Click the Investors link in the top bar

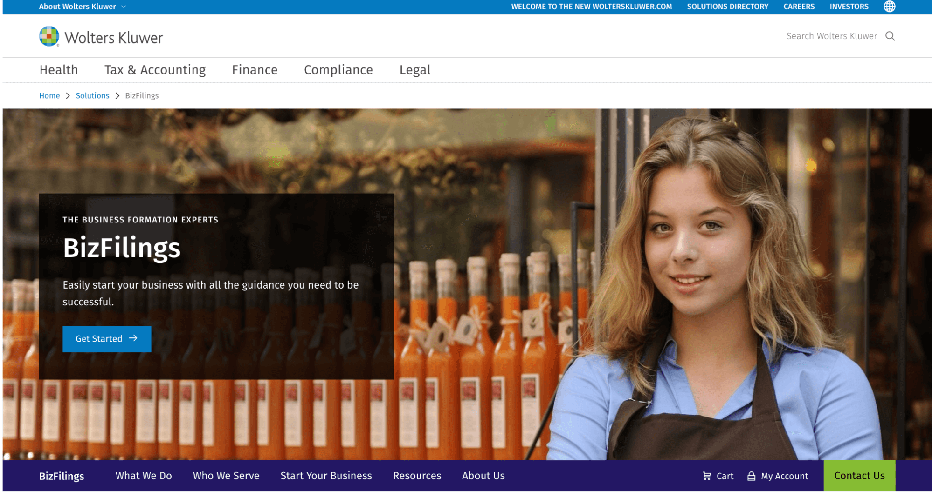click(x=849, y=7)
